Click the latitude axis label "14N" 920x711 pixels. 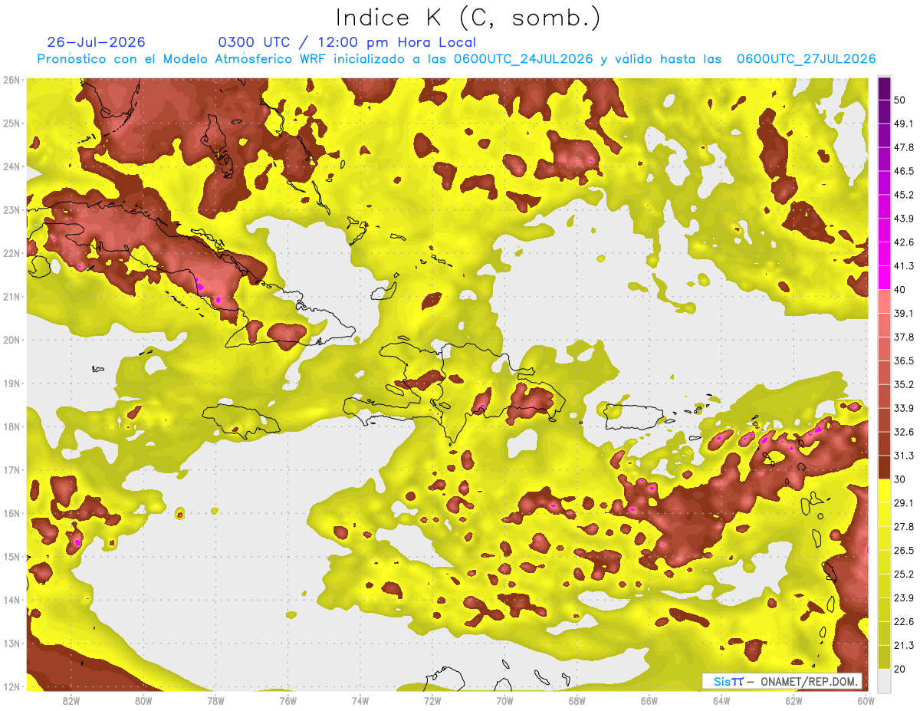(11, 600)
